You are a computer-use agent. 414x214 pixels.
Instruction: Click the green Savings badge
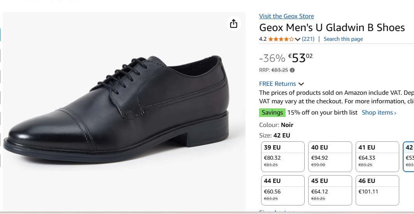pyautogui.click(x=272, y=113)
